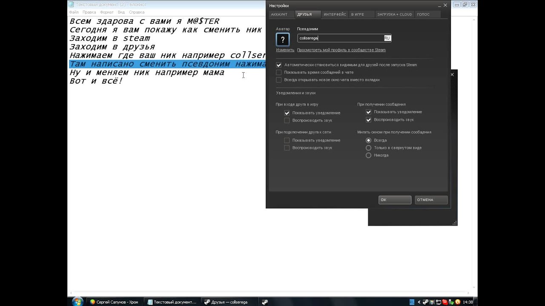Toggle notification checkbox under При входе друга в игру

point(287,113)
